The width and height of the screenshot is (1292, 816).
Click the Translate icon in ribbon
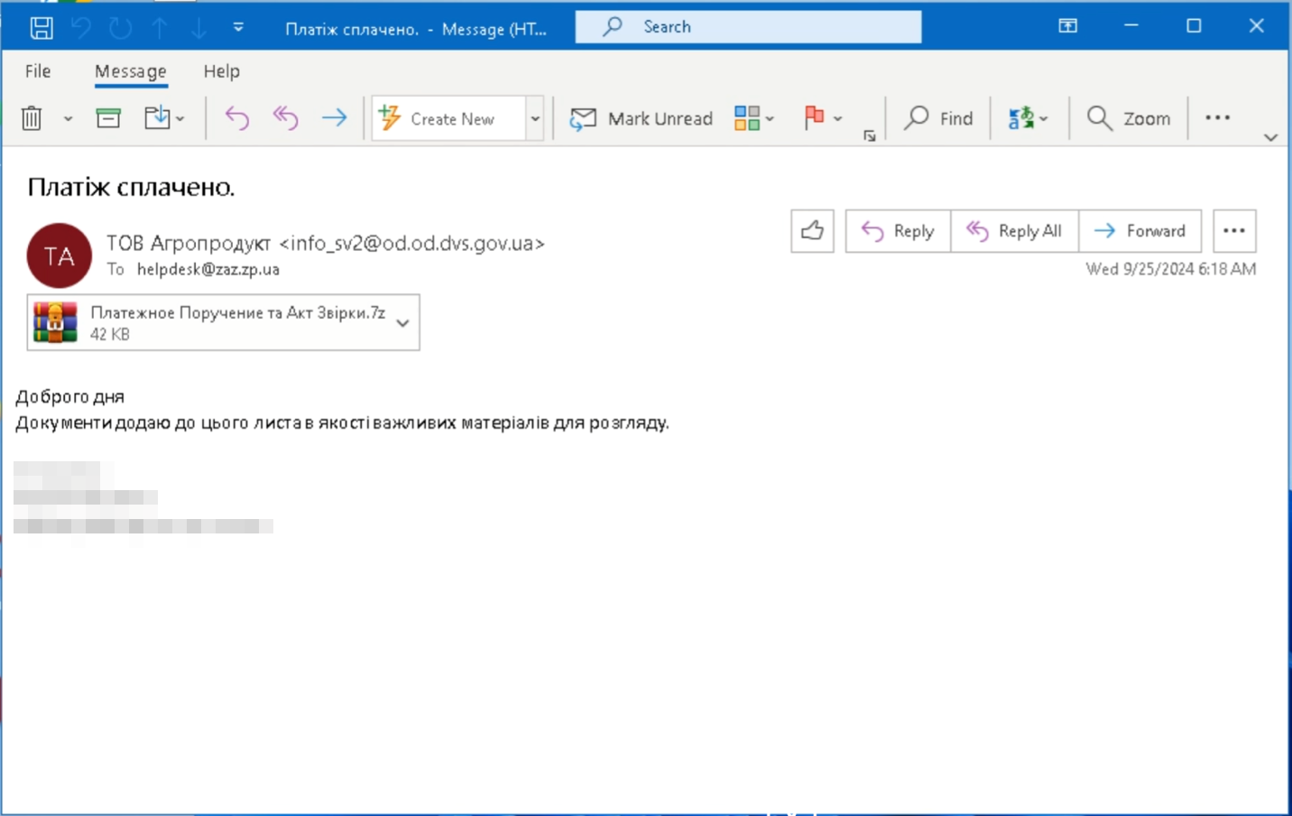click(x=1020, y=118)
